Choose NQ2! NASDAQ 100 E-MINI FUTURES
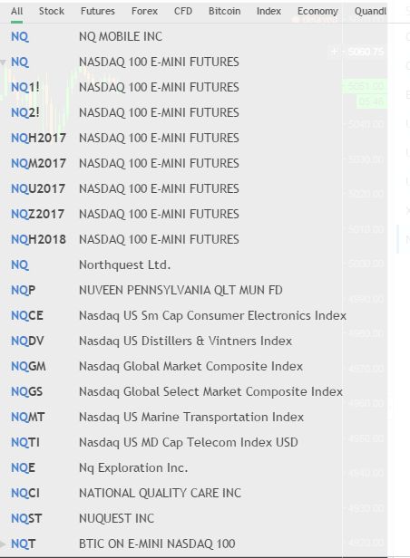The width and height of the screenshot is (410, 558). click(193, 112)
